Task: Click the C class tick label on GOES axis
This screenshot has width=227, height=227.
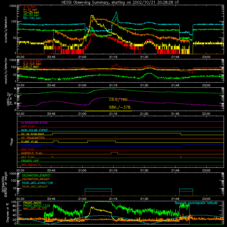Action: pyautogui.click(x=15, y=96)
